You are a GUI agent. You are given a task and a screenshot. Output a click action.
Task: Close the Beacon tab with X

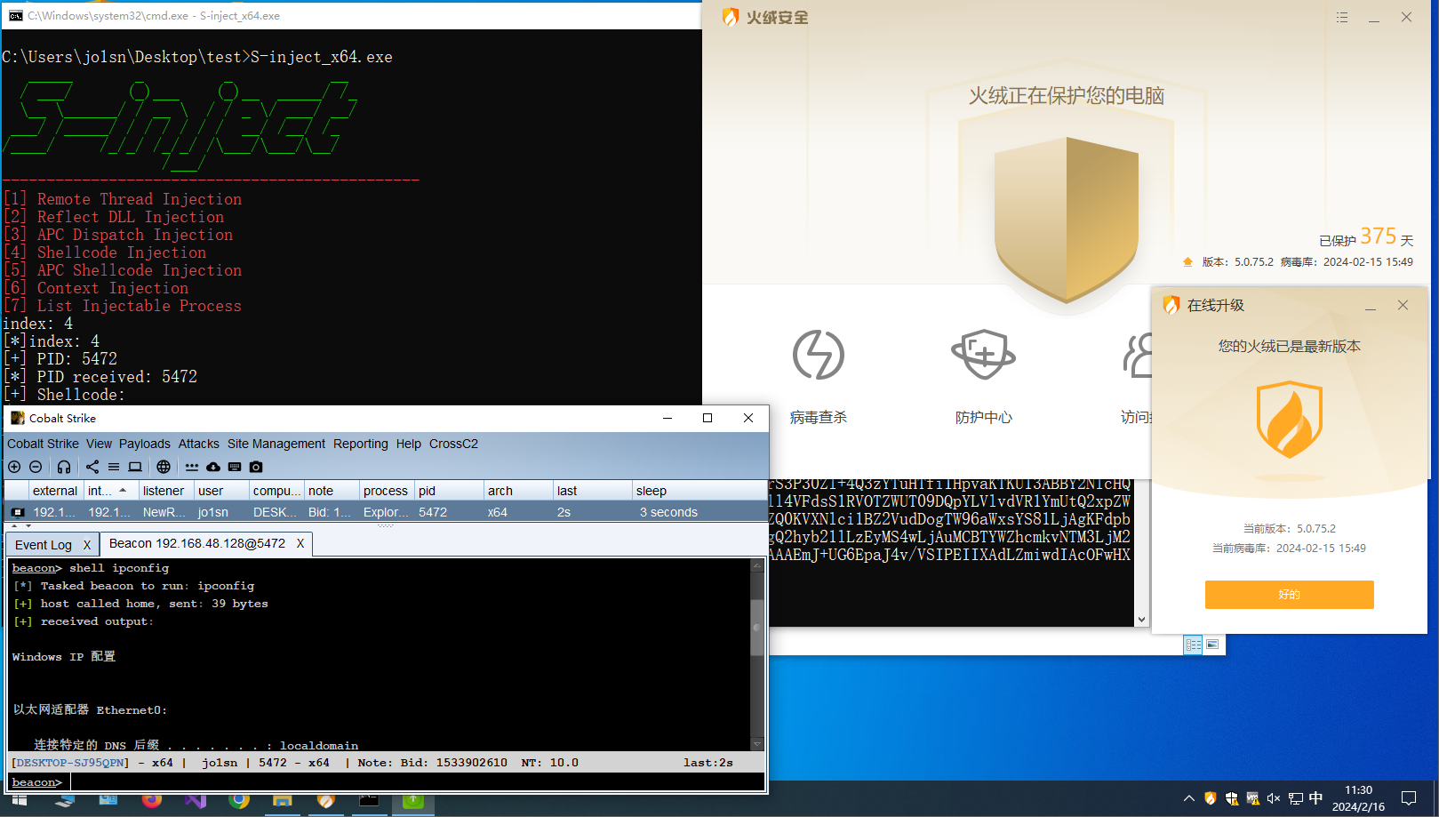[300, 543]
